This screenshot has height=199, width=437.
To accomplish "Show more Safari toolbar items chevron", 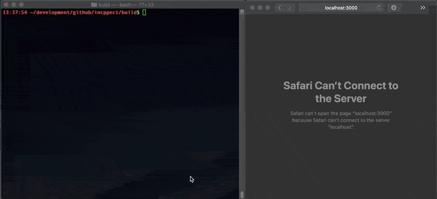I will coord(423,8).
